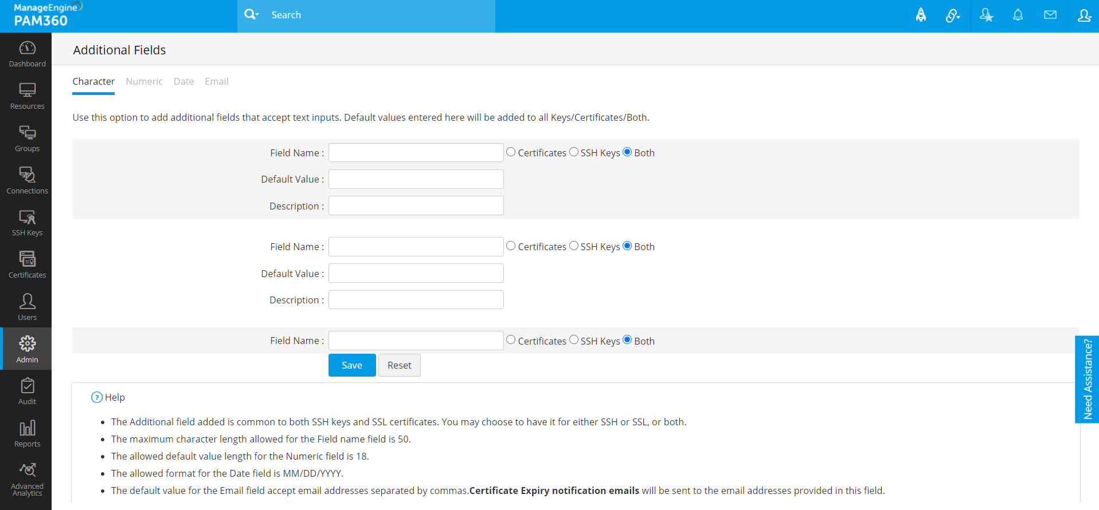Select SSH Keys radio for second field
The height and width of the screenshot is (510, 1099).
(574, 246)
